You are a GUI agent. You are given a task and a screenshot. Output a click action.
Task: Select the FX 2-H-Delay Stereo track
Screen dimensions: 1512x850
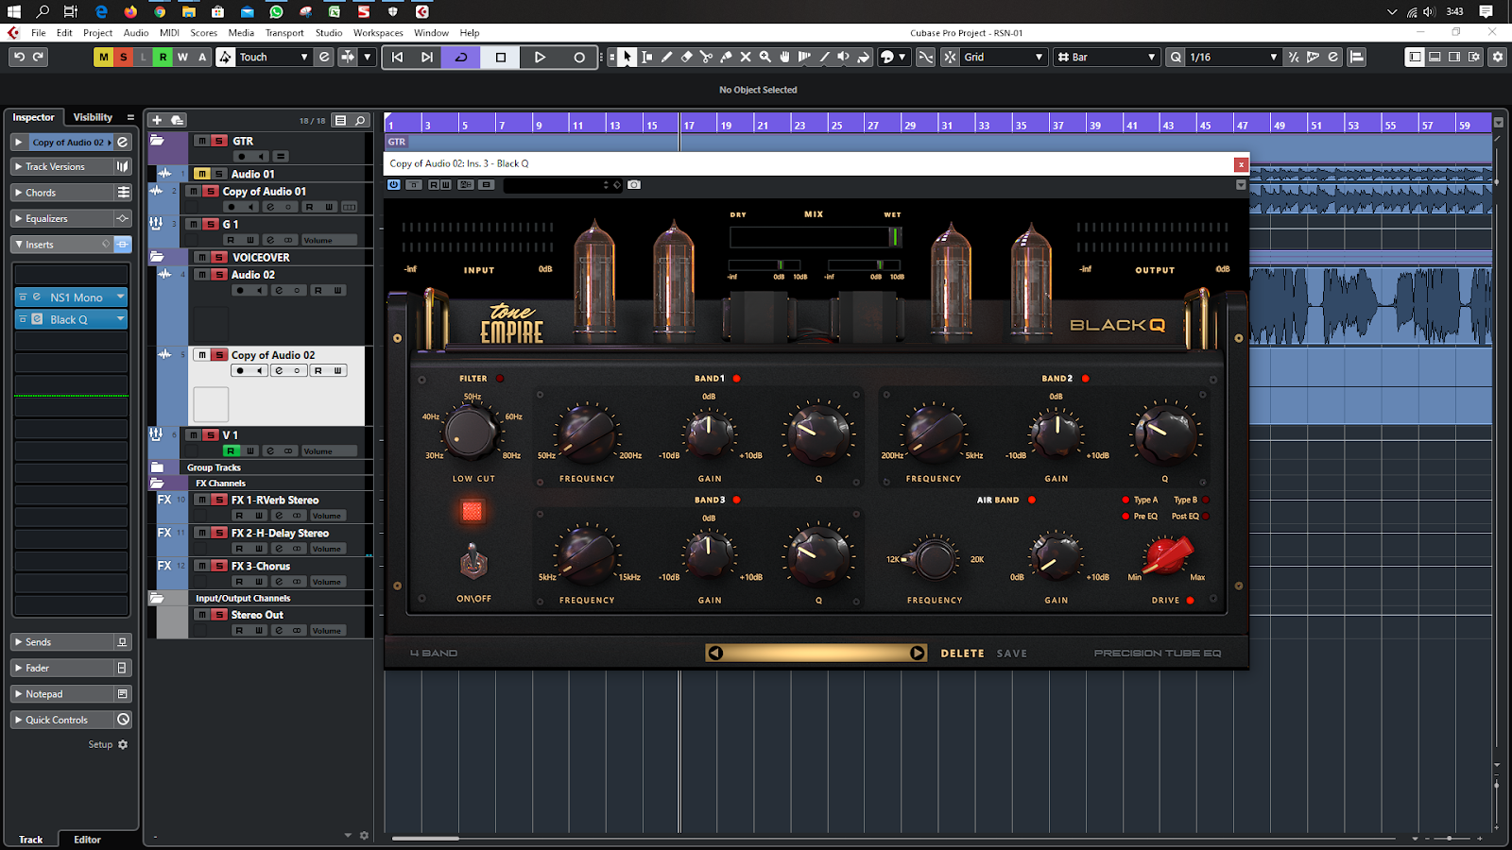tap(280, 534)
